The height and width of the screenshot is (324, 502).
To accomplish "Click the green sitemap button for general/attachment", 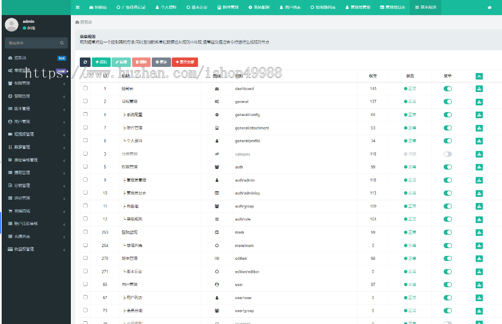I will 479,128.
